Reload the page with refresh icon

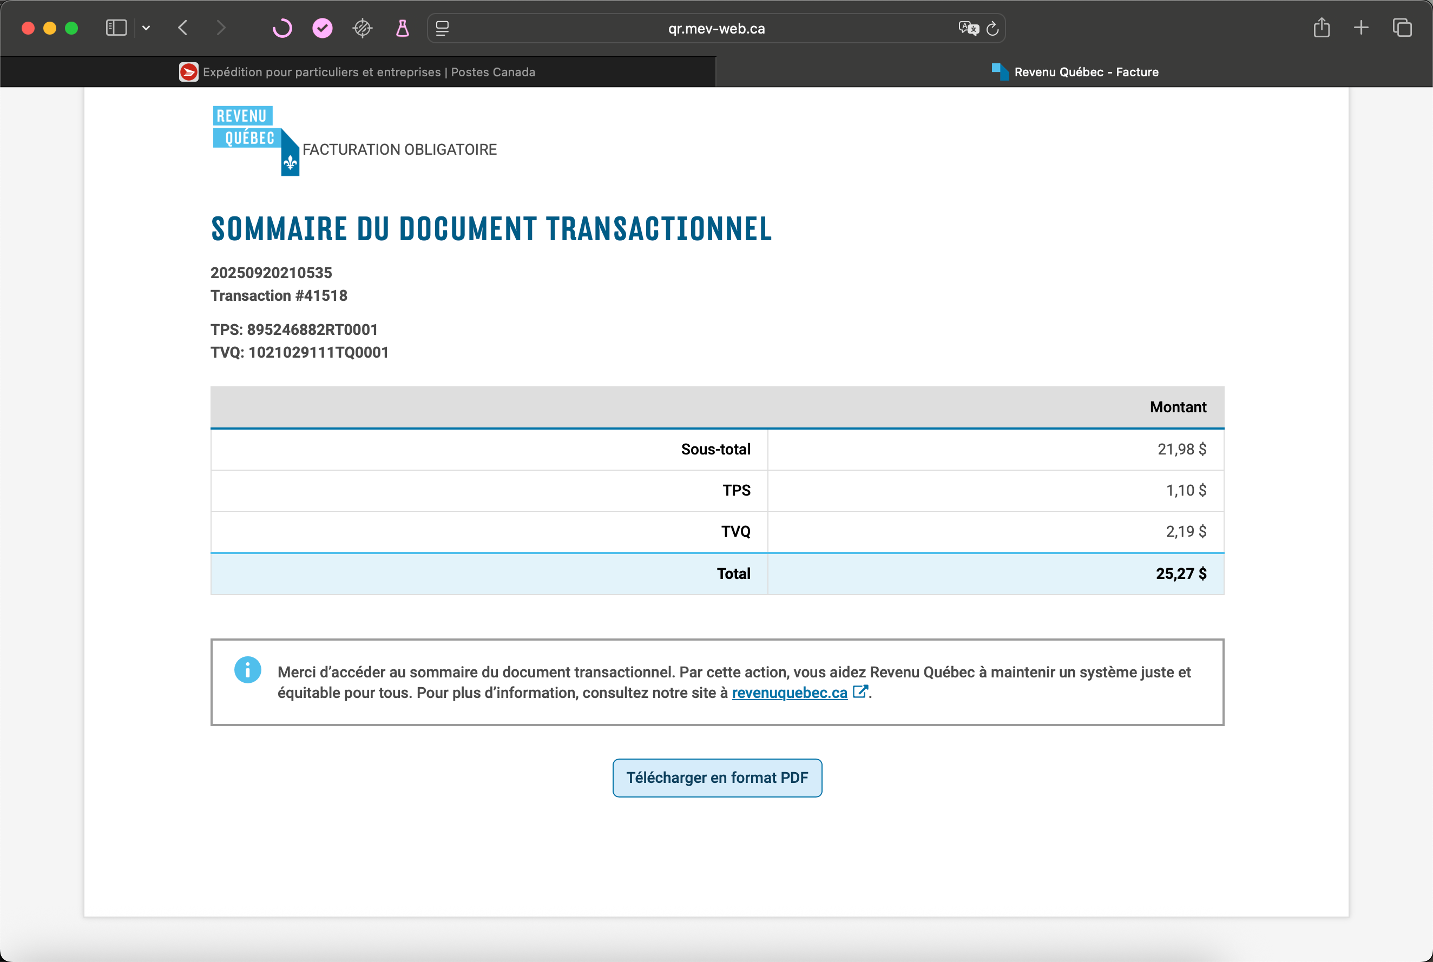[x=992, y=28]
